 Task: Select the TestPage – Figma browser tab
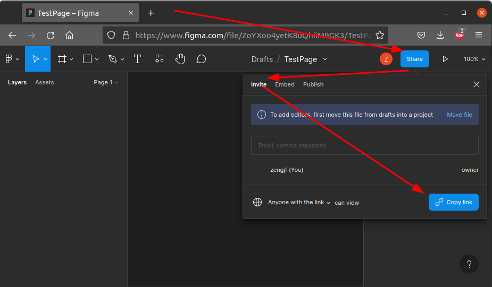[x=81, y=13]
